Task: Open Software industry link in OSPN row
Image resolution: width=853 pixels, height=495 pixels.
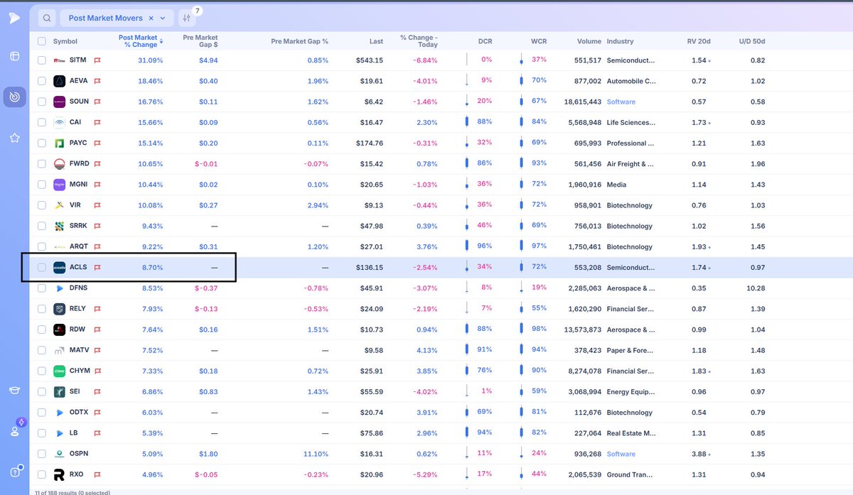Action: (621, 454)
